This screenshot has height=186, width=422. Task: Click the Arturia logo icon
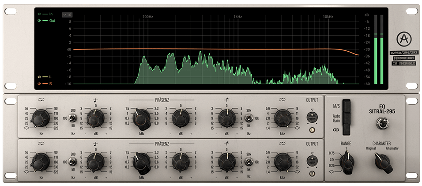(402, 38)
